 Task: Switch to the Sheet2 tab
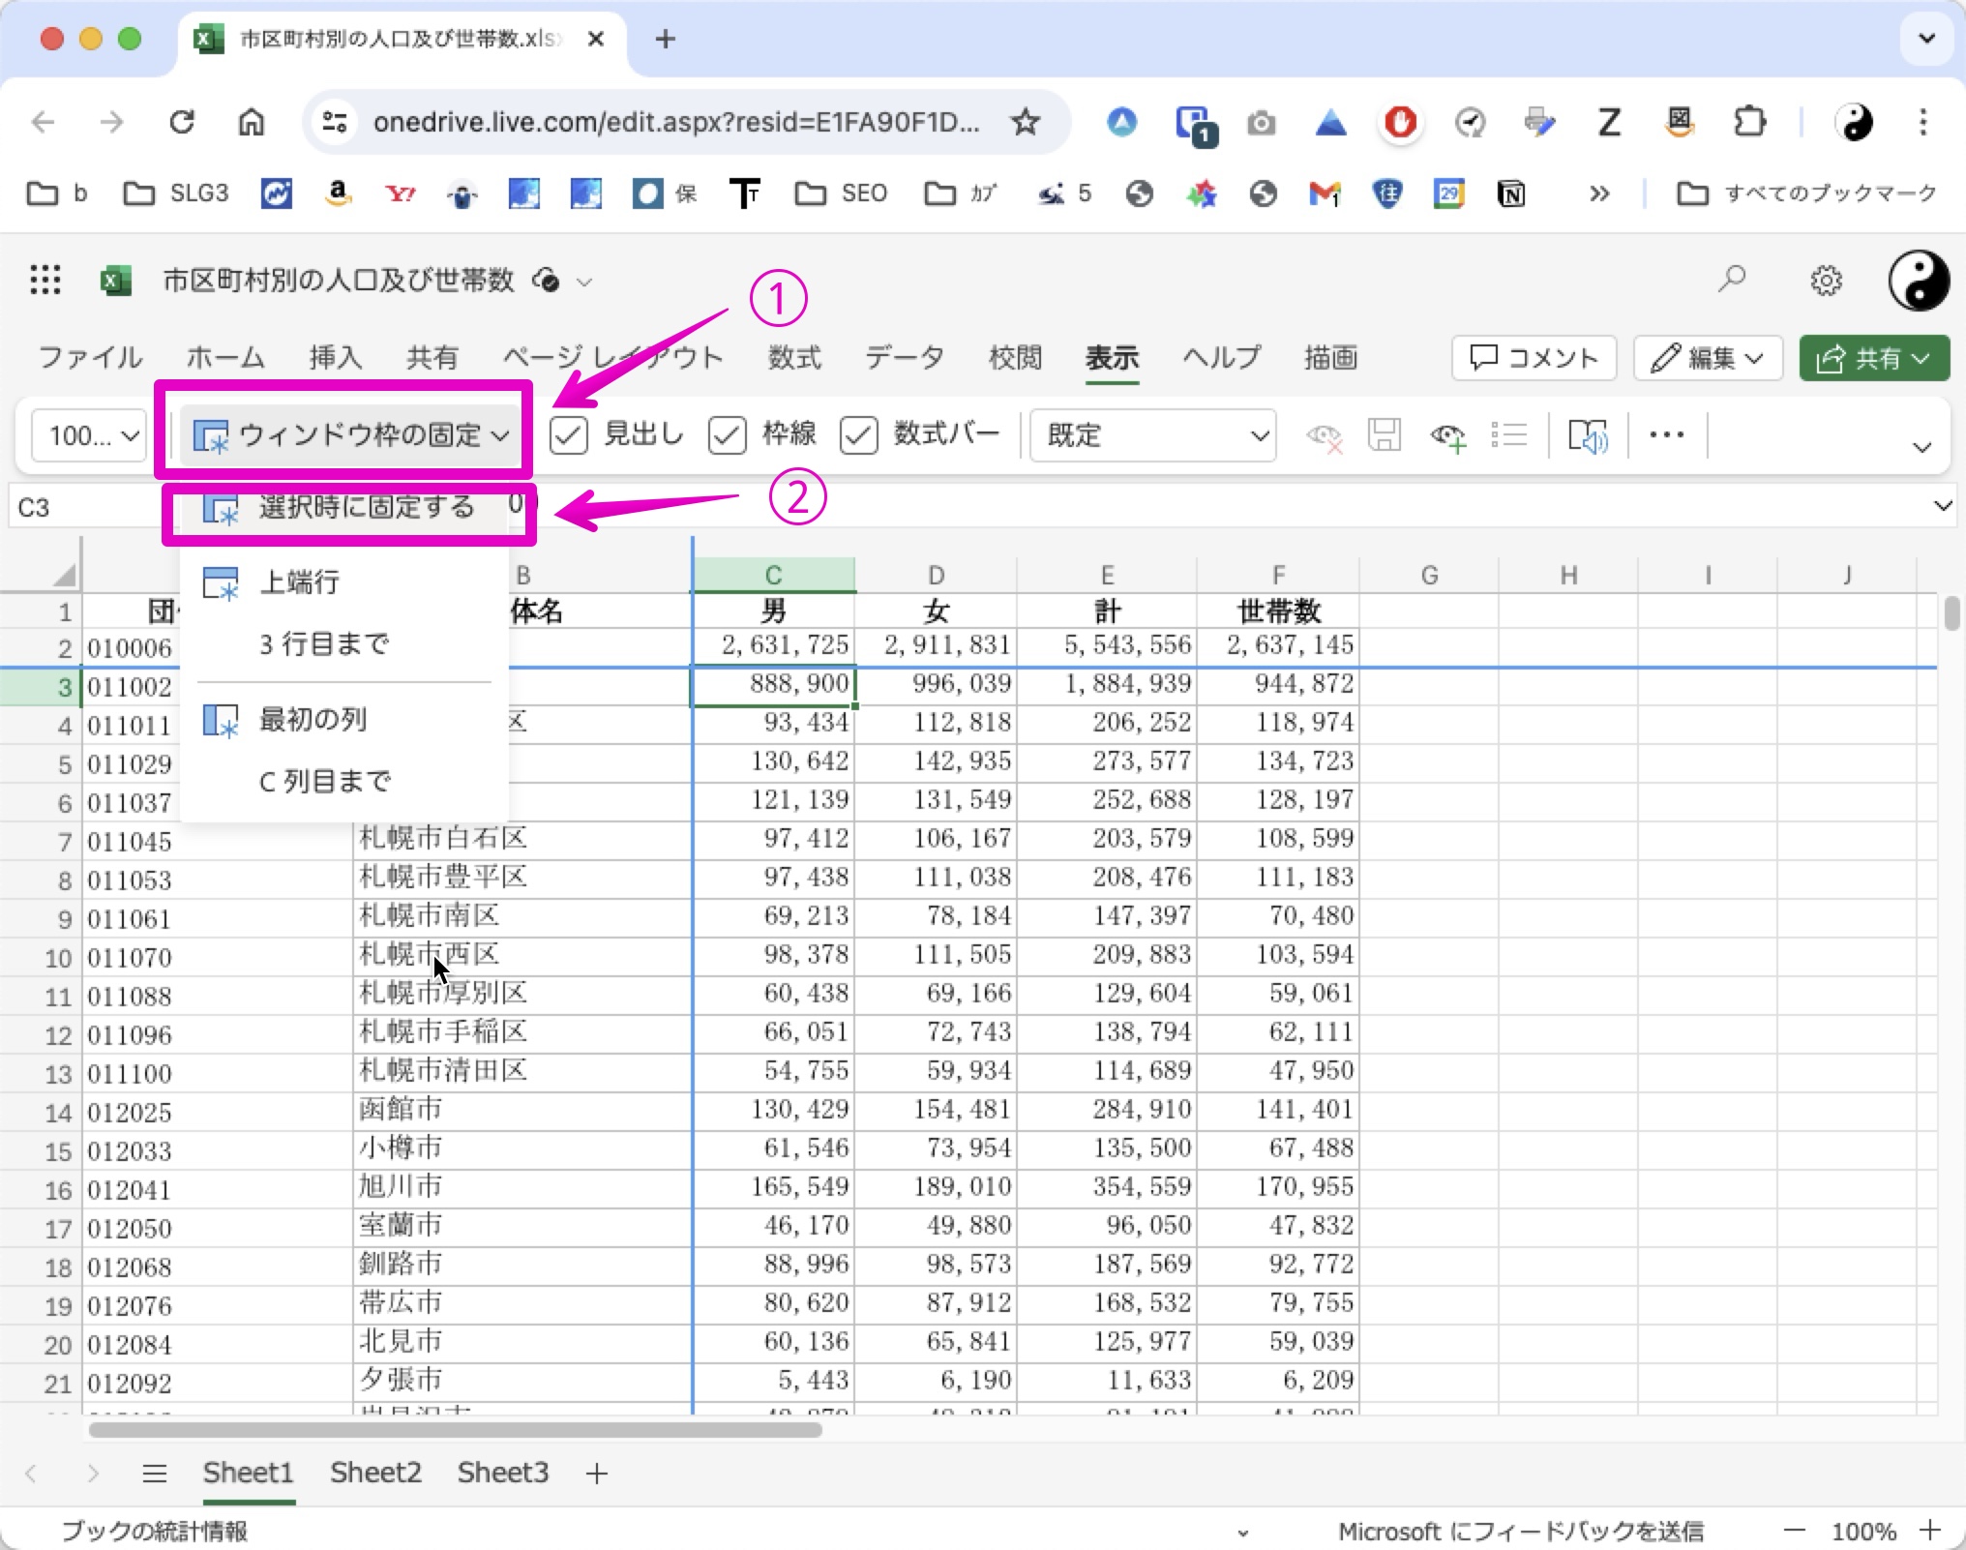click(x=375, y=1473)
